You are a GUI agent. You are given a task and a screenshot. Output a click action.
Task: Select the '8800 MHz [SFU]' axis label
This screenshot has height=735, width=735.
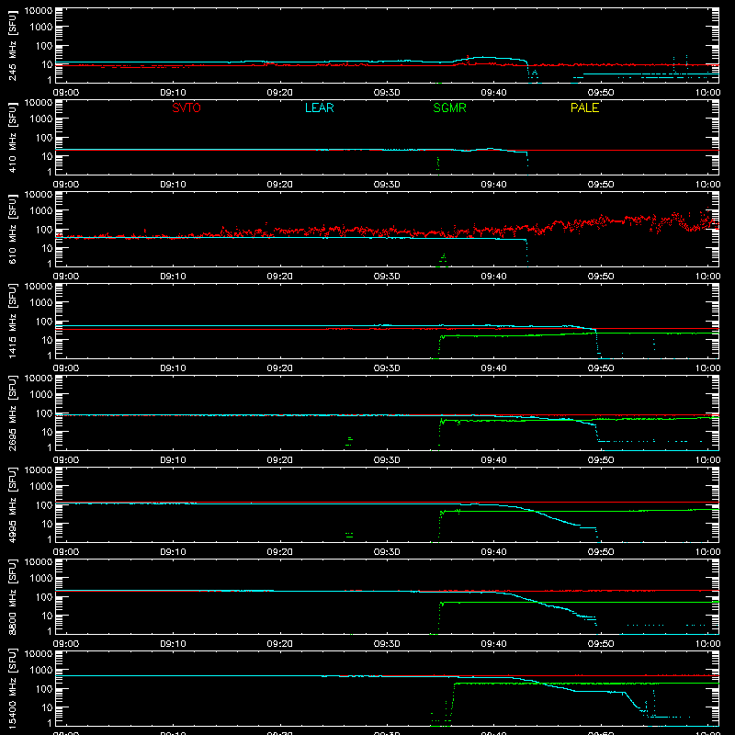[12, 596]
